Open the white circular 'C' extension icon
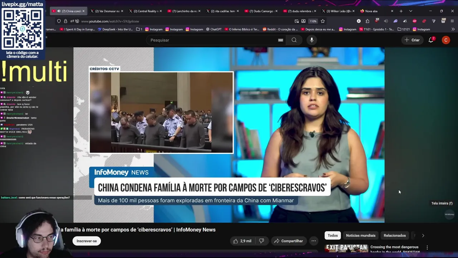Screen dimensions: 458x258 pyautogui.click(x=359, y=21)
